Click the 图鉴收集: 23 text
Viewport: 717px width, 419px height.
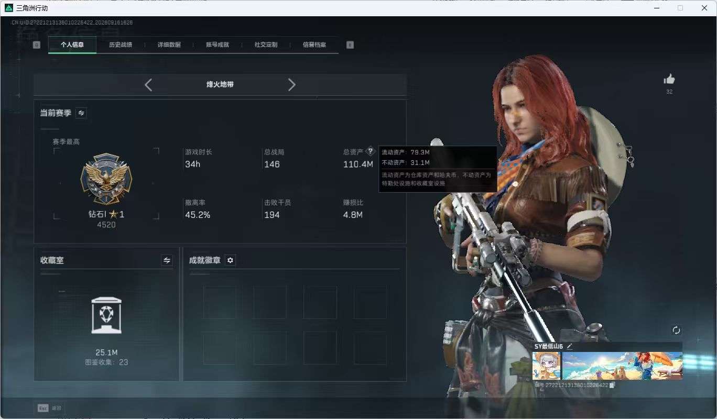click(x=106, y=362)
